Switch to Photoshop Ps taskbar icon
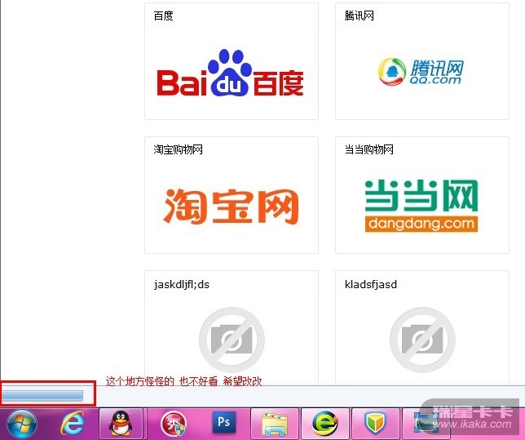The height and width of the screenshot is (440, 525). [x=223, y=422]
